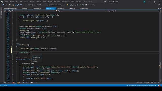Pin the Player.cs tab
Screen dimensions: 162x91
53,9
